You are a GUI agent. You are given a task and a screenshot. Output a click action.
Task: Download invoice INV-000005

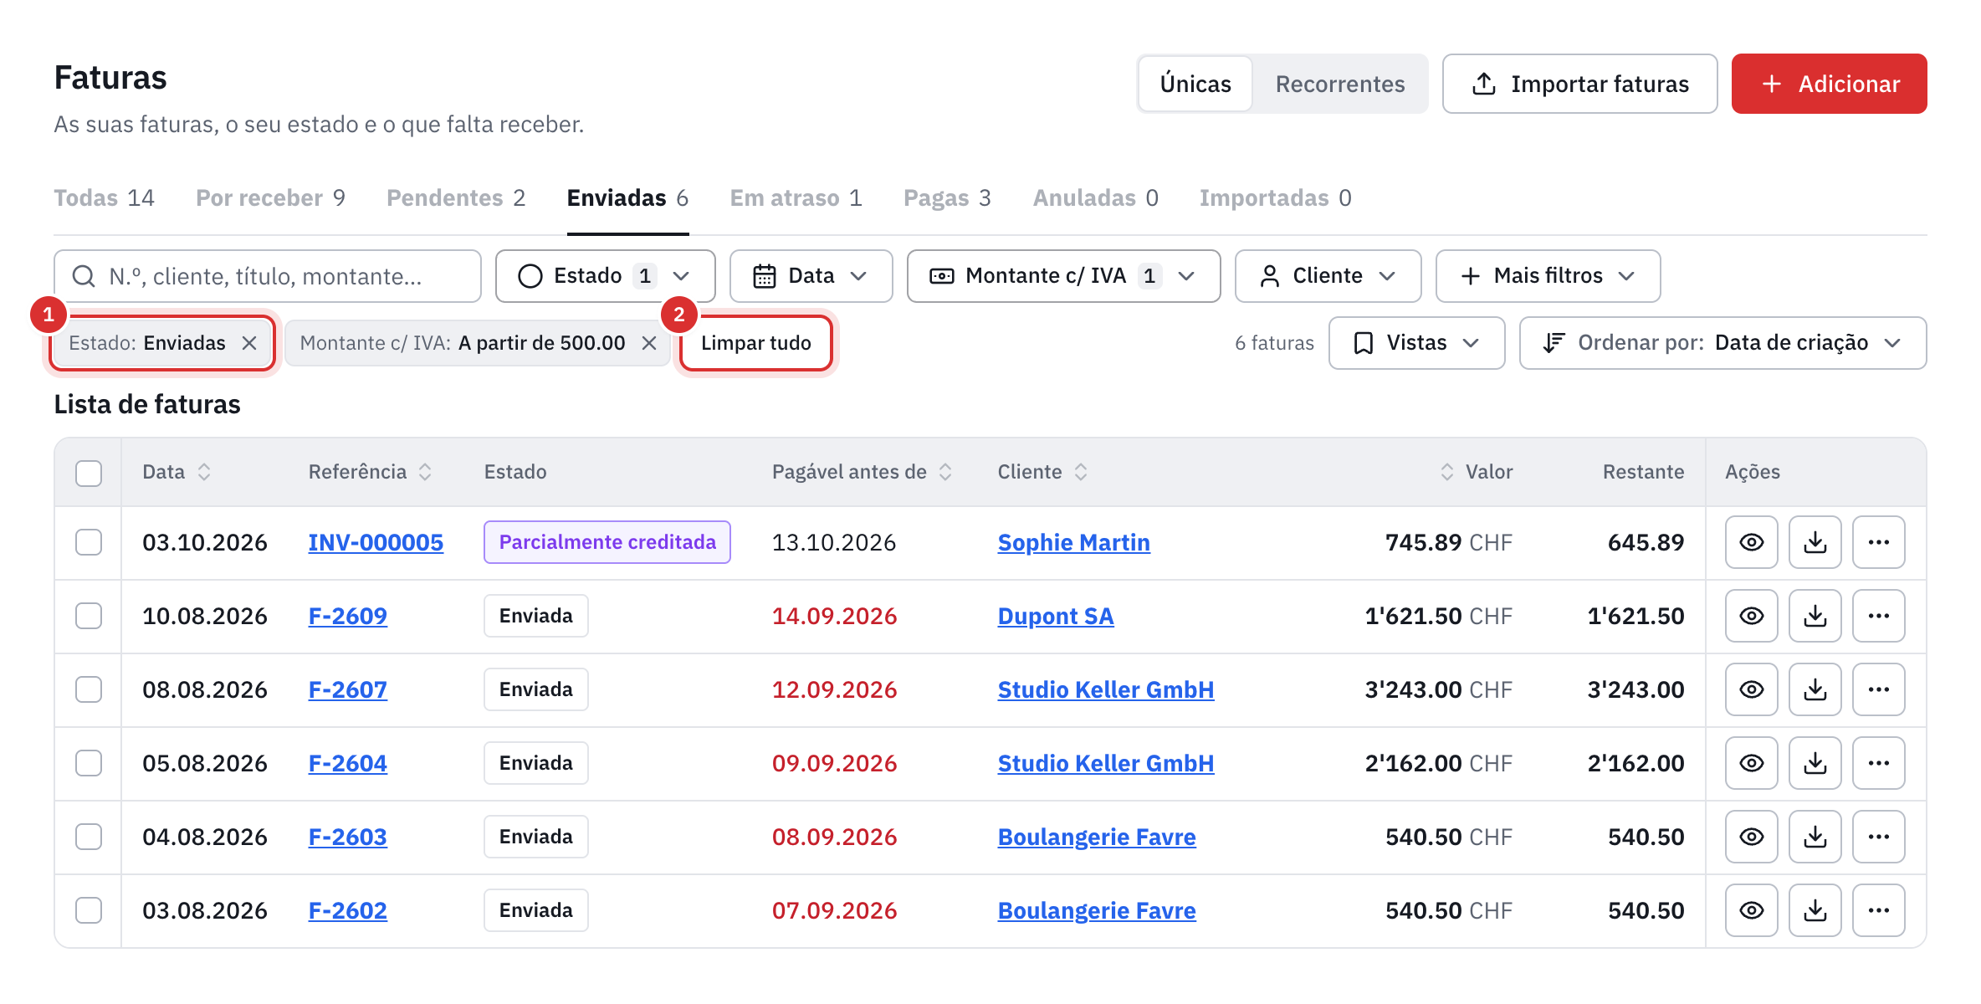click(x=1815, y=542)
